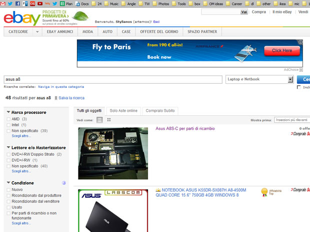Open the OM ideas bookmarks folder
The width and height of the screenshot is (310, 232).
tap(213, 4)
